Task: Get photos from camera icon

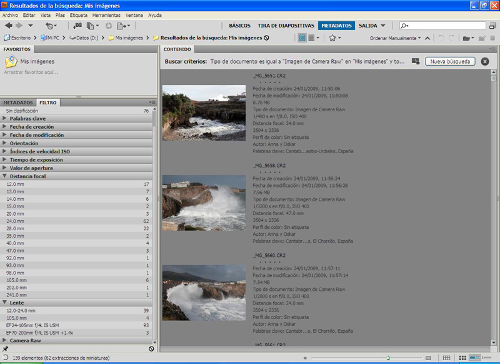Action: pyautogui.click(x=77, y=26)
